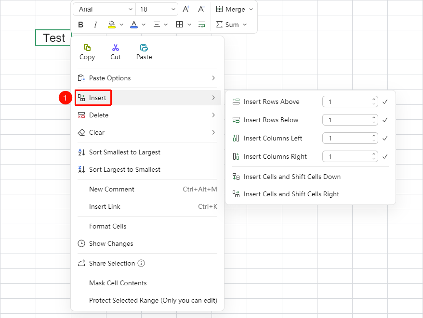Image resolution: width=423 pixels, height=318 pixels.
Task: Choose Insert Cells and Shift Cells Down
Action: (310, 177)
